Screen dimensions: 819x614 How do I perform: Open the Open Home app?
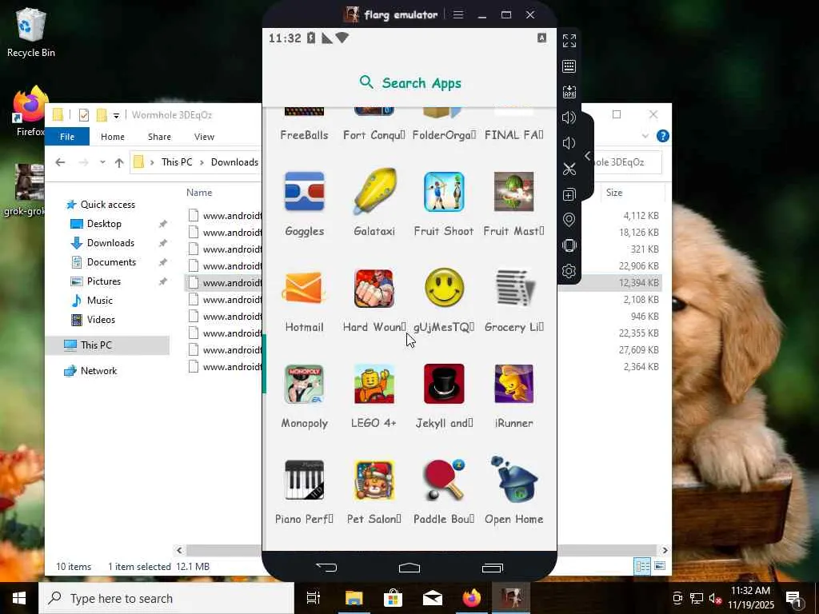(514, 480)
